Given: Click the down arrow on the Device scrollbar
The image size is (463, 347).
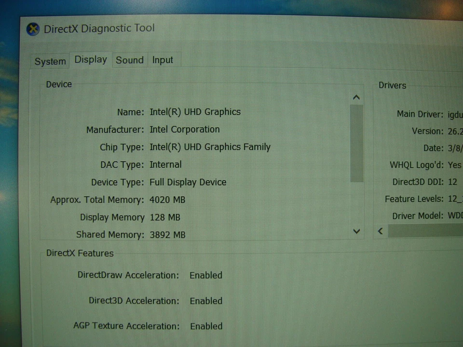Looking at the screenshot, I should (x=356, y=231).
